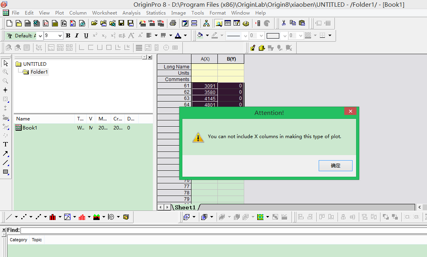
Task: Select the Pointer tool in the left toolbar
Action: [6, 63]
